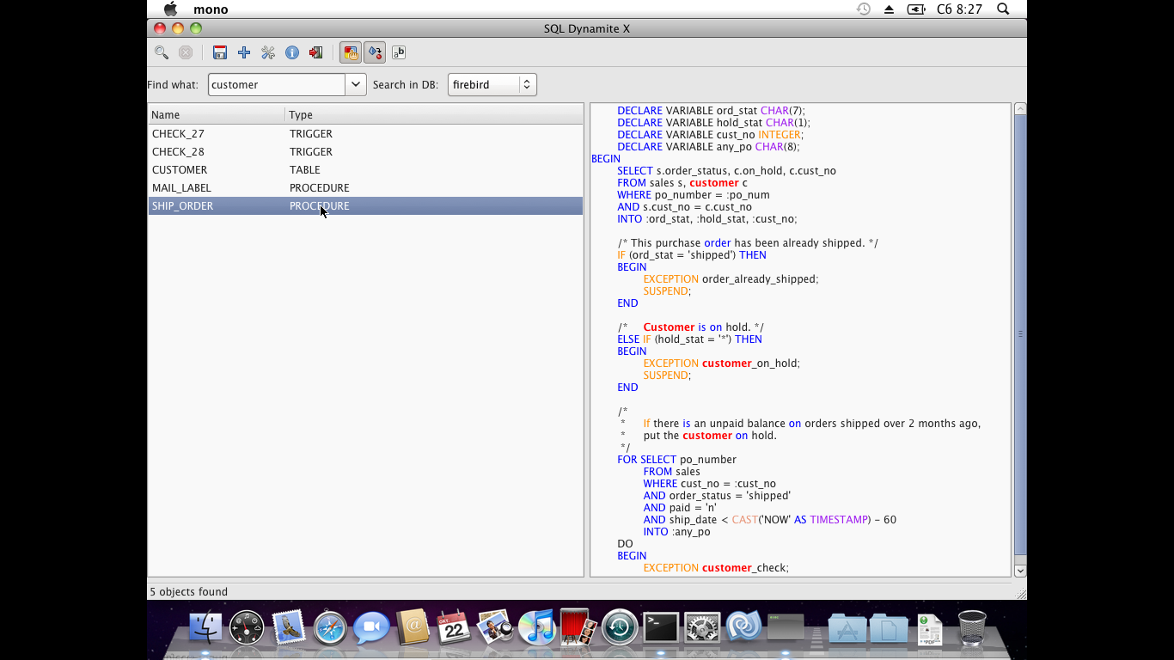Expand the Find what history dropdown arrow

[356, 84]
